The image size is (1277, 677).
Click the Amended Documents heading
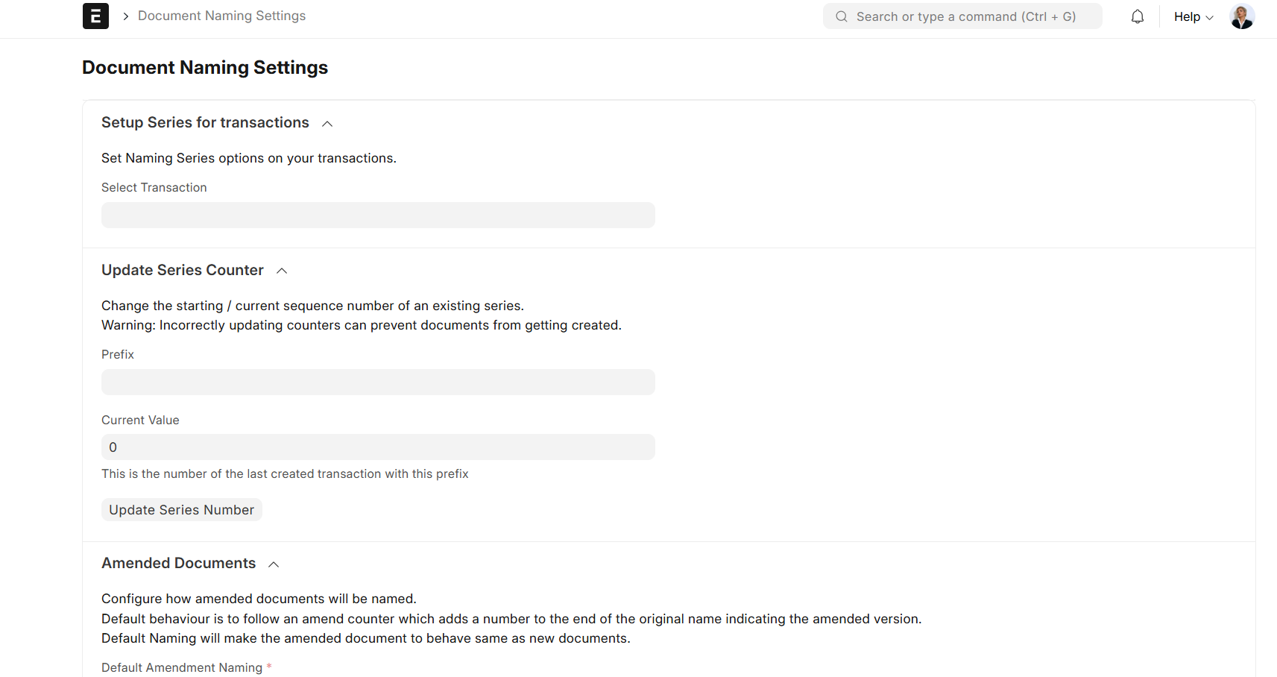click(178, 563)
